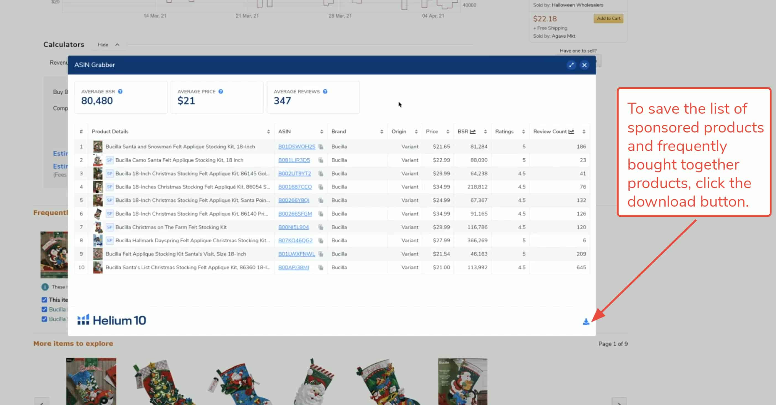Click Santa and Snowman stocking product thumbnail

coord(98,147)
